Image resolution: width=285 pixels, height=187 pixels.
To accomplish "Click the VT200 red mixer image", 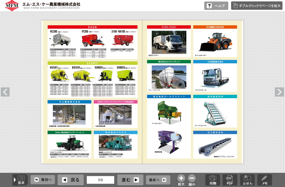I will [x=93, y=40].
